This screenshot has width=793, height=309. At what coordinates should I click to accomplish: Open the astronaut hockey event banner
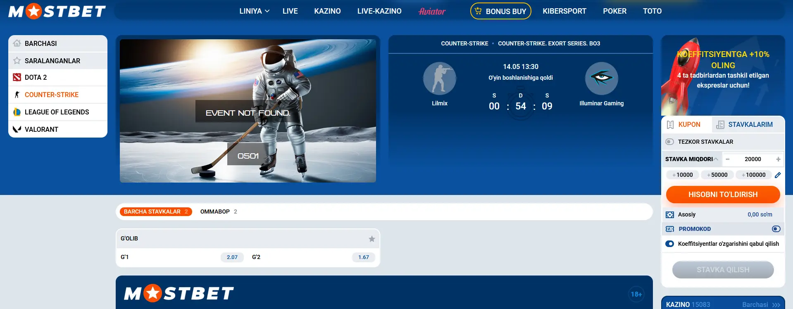click(x=248, y=111)
